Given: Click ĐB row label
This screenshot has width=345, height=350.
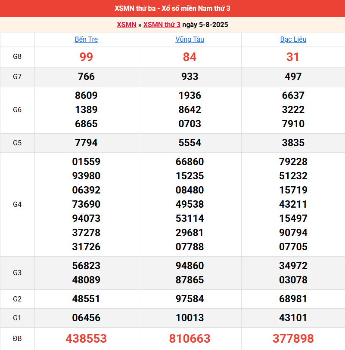Looking at the screenshot, I should pyautogui.click(x=17, y=339).
